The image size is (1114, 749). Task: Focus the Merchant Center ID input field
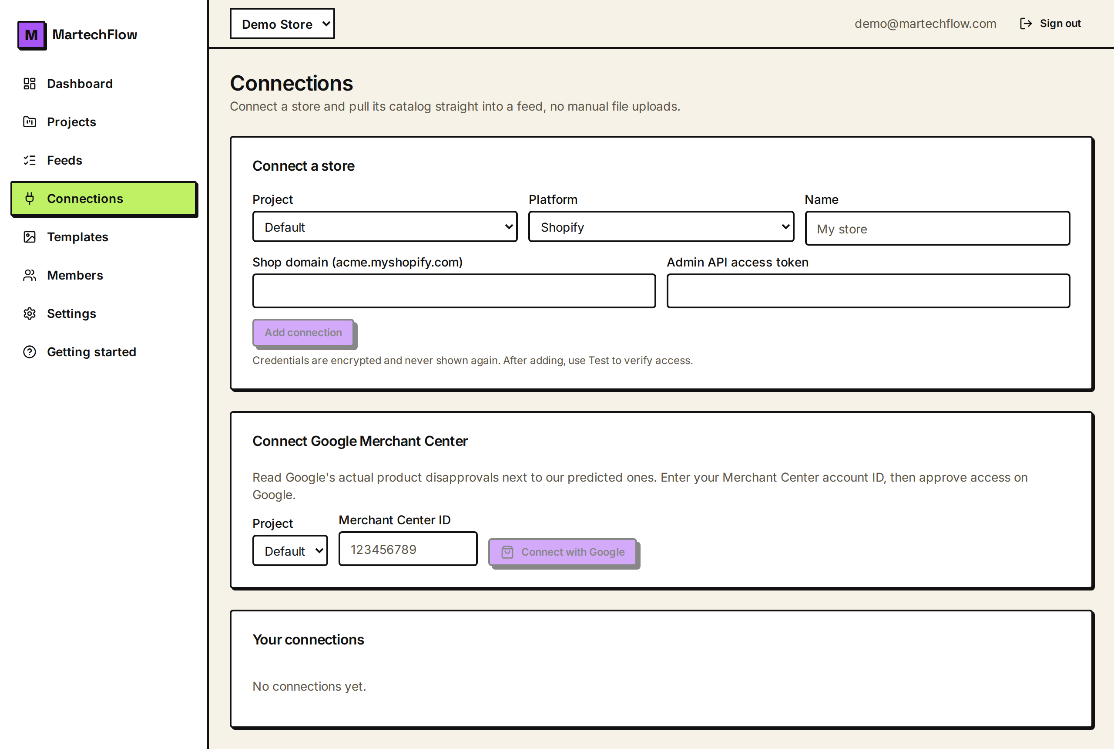pyautogui.click(x=408, y=549)
